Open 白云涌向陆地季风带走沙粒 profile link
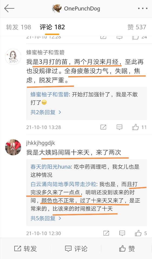This screenshot has height=259, width=152. 63,184
